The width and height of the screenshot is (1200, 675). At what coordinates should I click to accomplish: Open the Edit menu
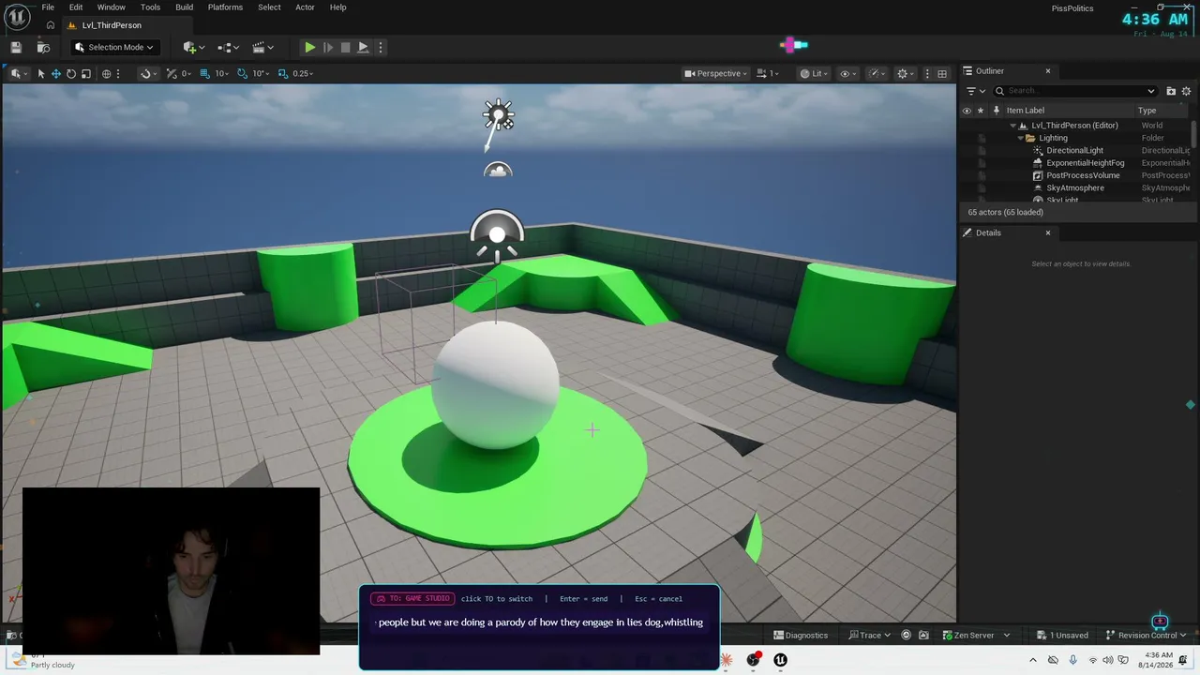76,7
